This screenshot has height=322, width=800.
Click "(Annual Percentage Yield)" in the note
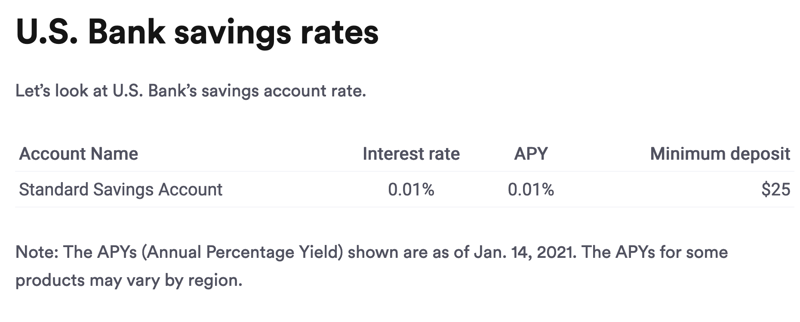242,252
